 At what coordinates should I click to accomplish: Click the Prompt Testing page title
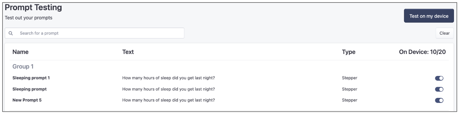click(x=33, y=8)
